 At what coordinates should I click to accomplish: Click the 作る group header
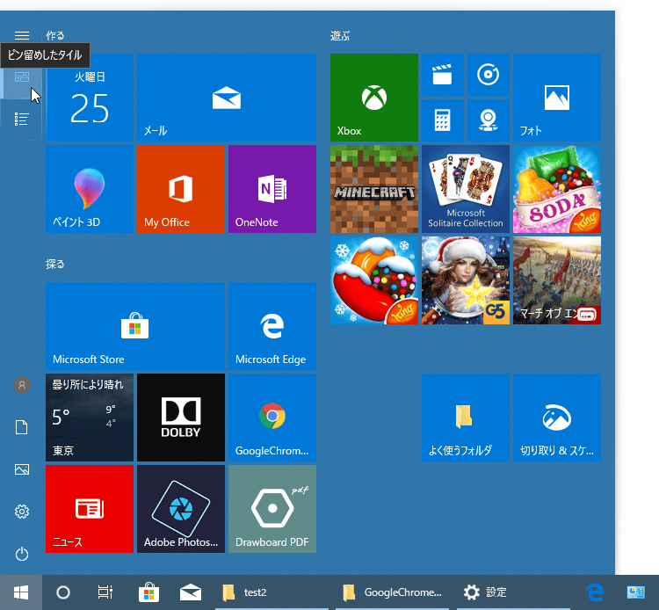(x=55, y=36)
